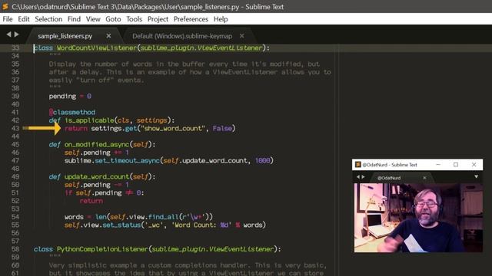This screenshot has height=276, width=492.
Task: Click left tab arrow in @OdatNurd window
Action: point(358,177)
